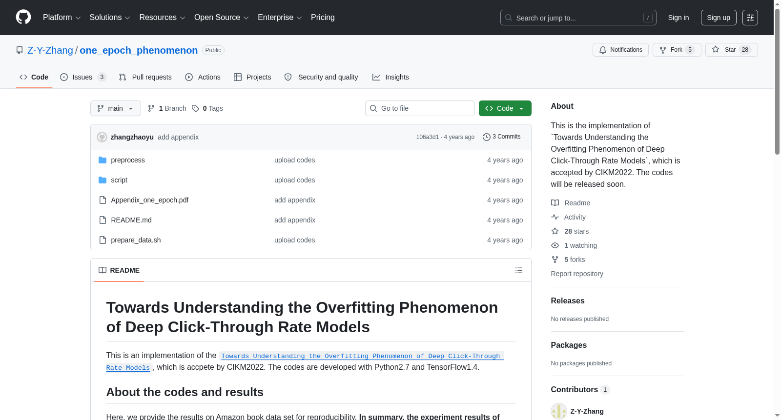Click the 1 watching link

point(580,245)
